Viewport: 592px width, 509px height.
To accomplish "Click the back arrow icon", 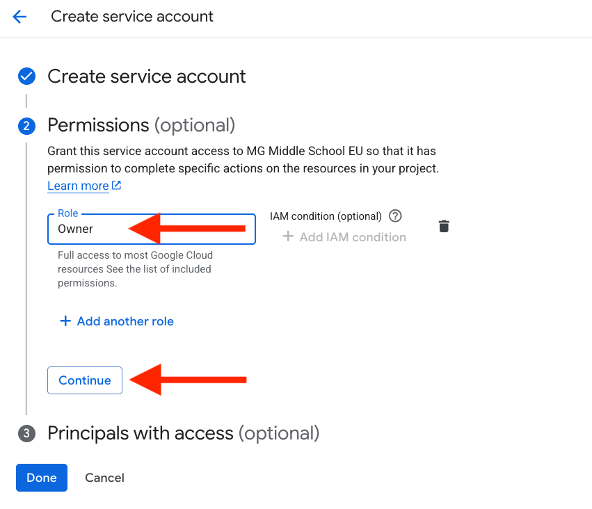I will coord(19,17).
